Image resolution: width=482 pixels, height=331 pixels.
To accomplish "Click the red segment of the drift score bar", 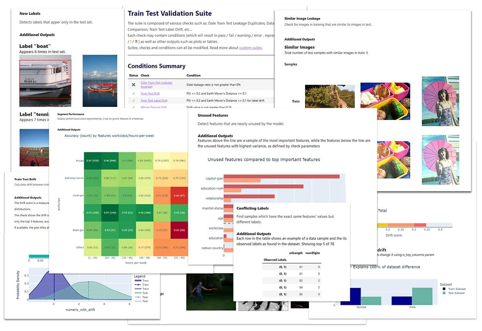I will click(420, 225).
